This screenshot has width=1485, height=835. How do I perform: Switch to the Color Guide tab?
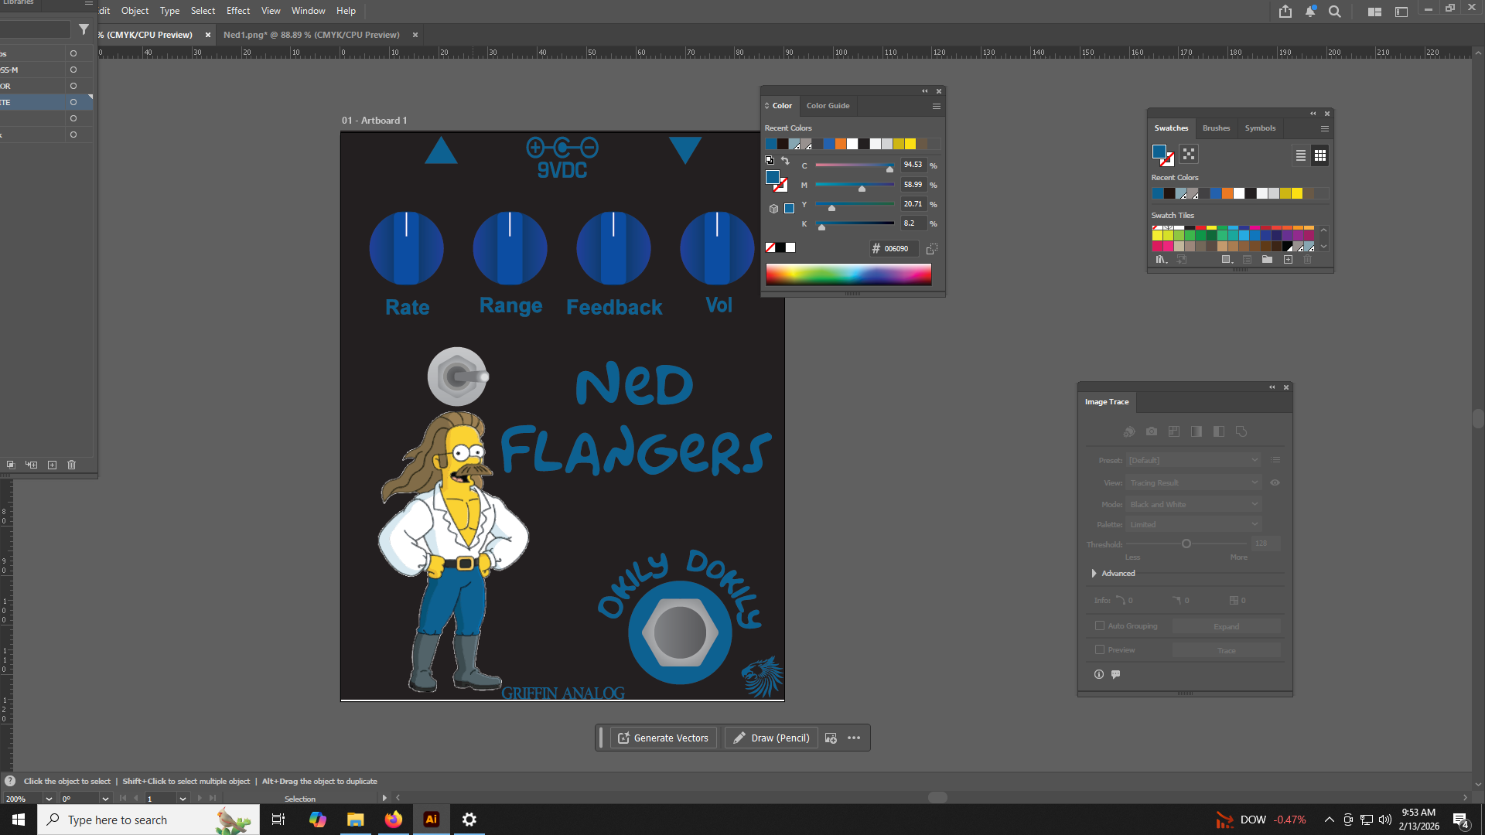click(828, 106)
